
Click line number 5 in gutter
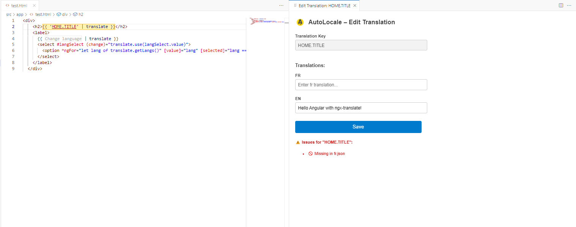13,45
